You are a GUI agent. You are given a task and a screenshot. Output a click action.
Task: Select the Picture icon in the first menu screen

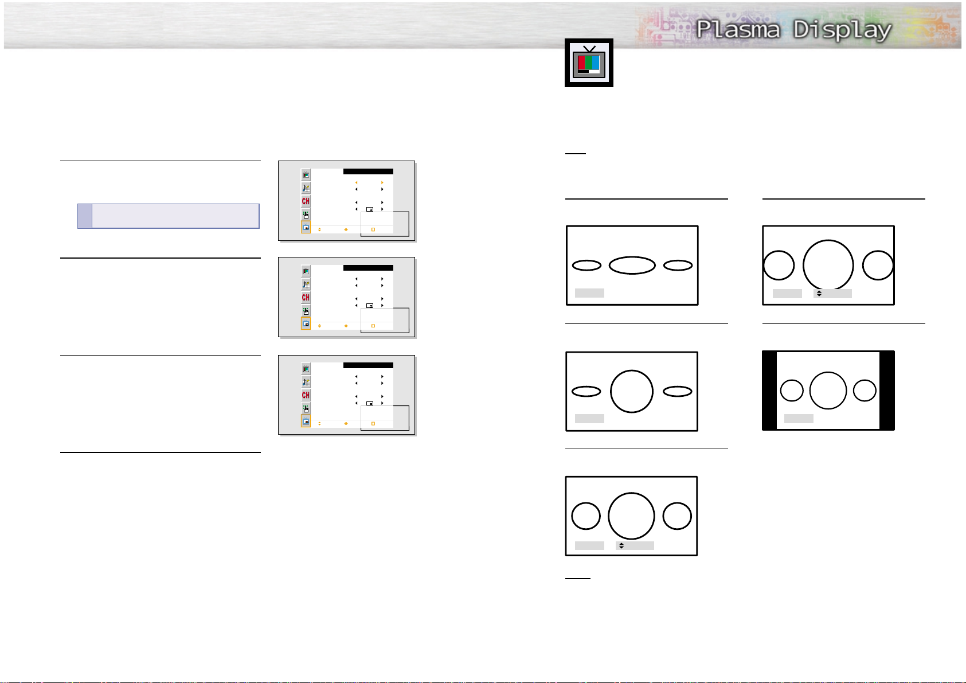pyautogui.click(x=306, y=175)
